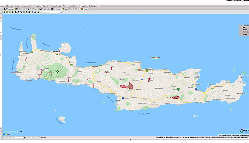Viewport: 249px width, 143px height.
Task: Click the scale selection combo box at bottom
Action: 14,137
